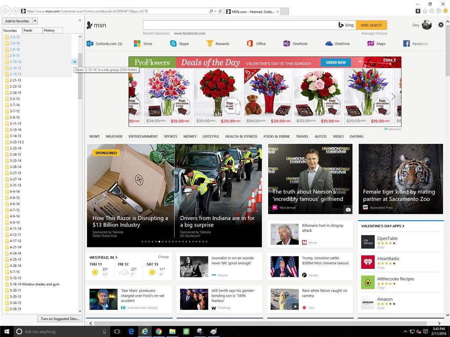Open Google Chrome from the taskbar

coord(158,332)
